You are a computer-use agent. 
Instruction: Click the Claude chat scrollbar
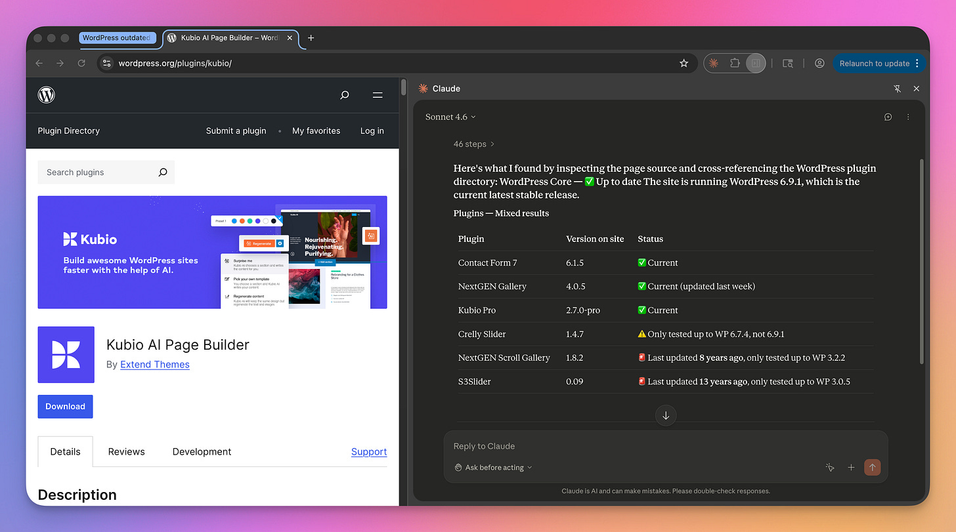(x=921, y=262)
